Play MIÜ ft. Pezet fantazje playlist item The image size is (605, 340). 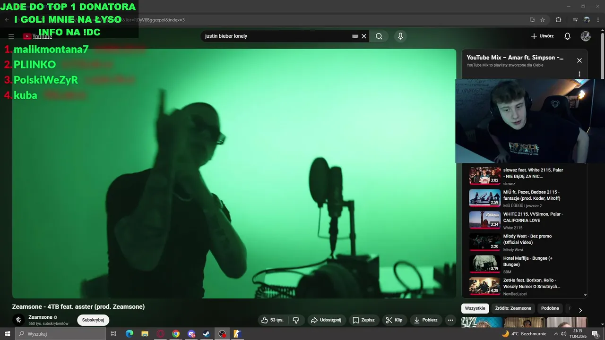tap(524, 198)
